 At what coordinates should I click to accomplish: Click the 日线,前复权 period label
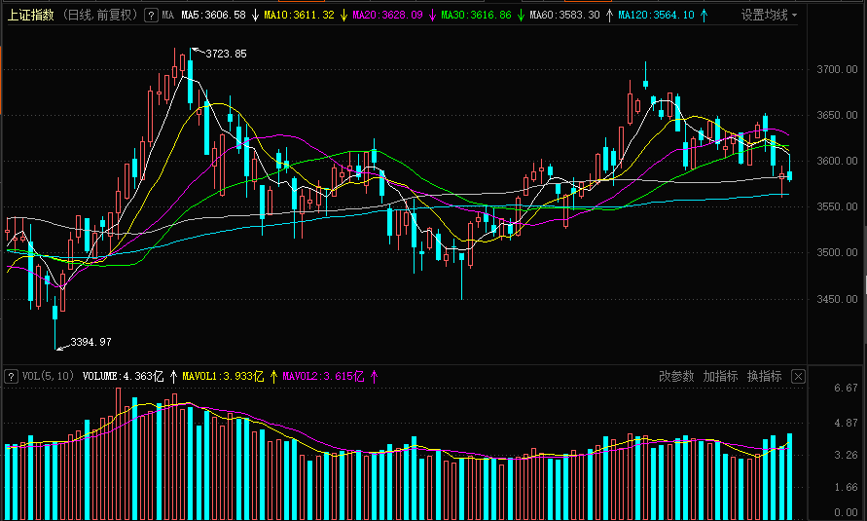(100, 16)
